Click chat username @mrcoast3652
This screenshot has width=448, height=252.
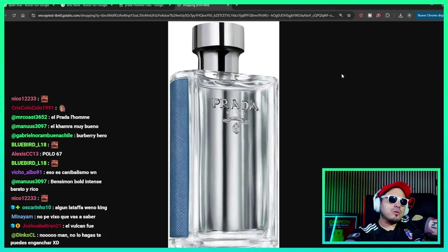pyautogui.click(x=29, y=117)
